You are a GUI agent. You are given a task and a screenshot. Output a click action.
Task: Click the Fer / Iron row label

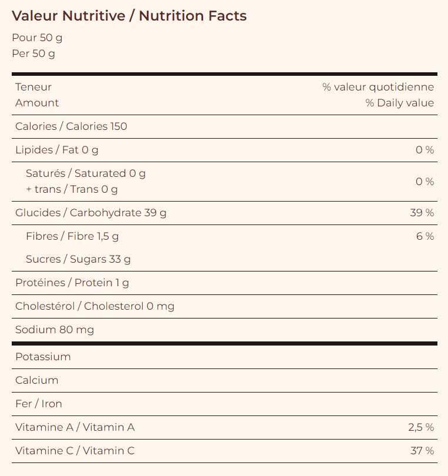pos(39,404)
